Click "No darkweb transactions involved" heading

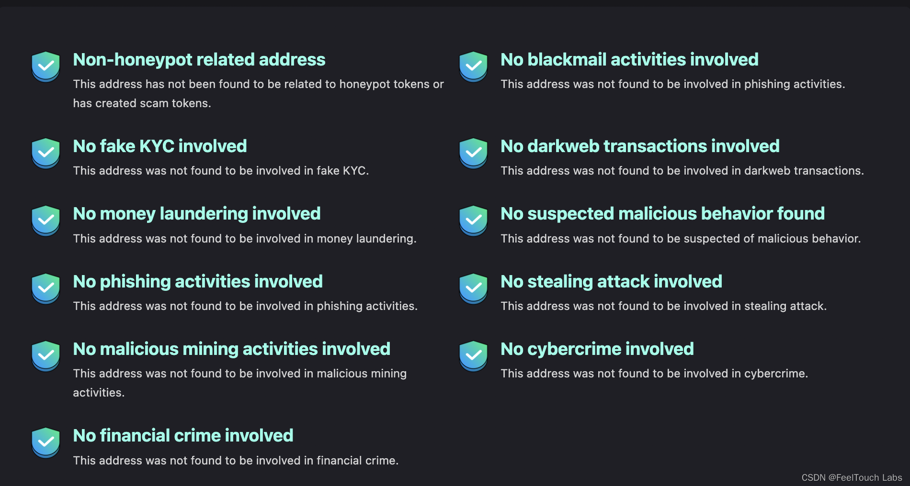(x=639, y=146)
